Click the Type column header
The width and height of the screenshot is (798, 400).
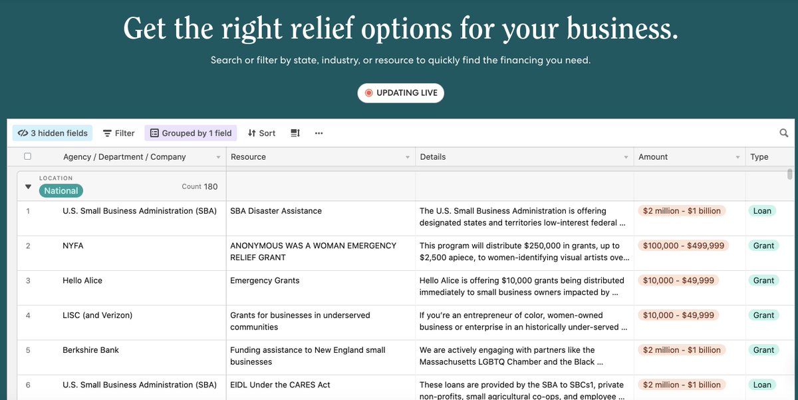pos(769,157)
